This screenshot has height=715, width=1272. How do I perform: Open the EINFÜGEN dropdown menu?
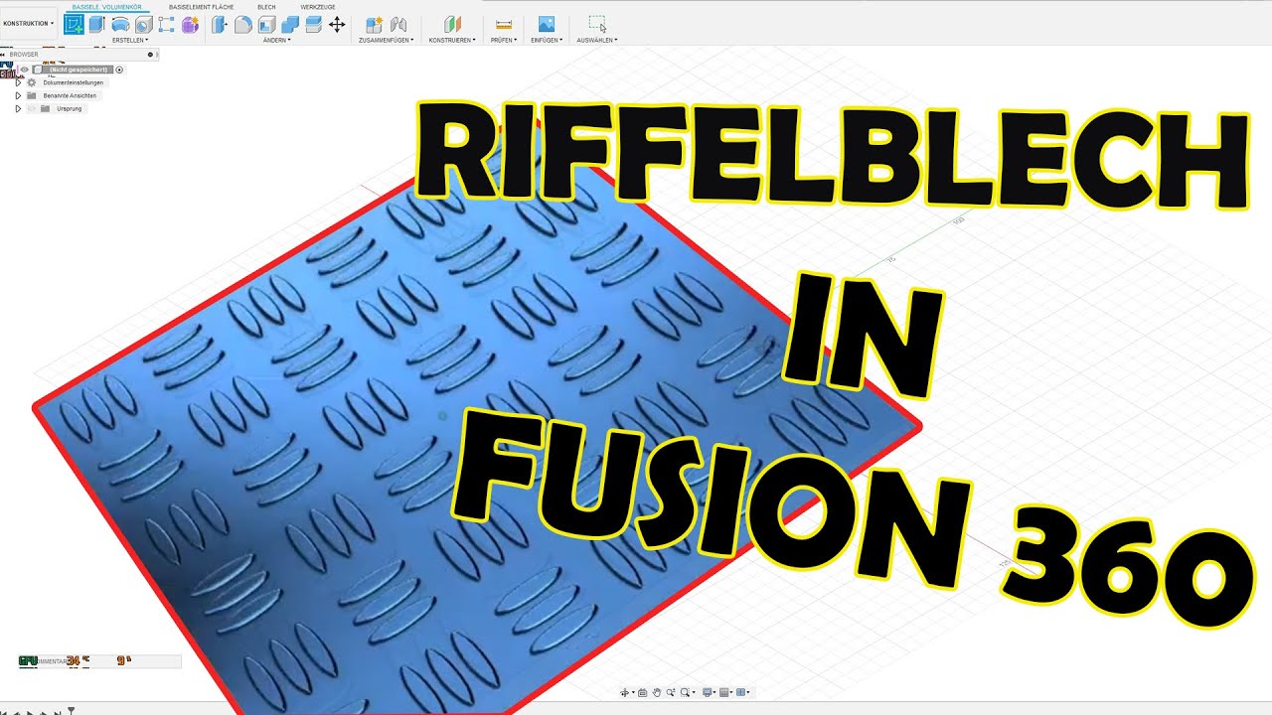[x=547, y=40]
